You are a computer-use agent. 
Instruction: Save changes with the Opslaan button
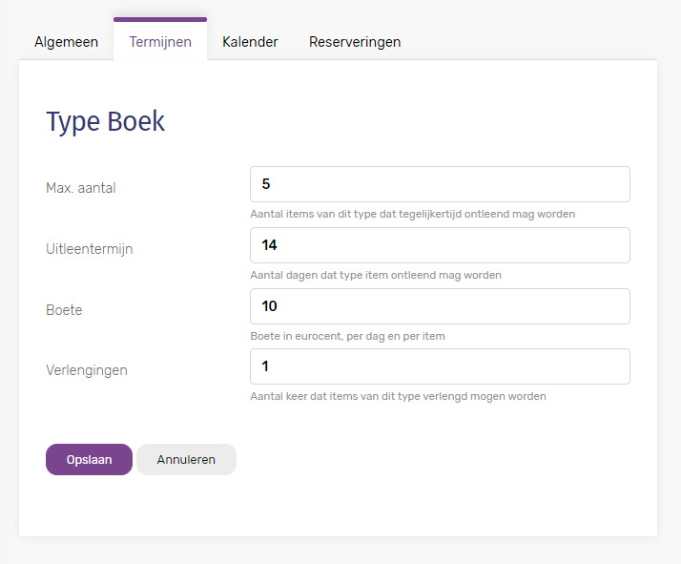[89, 459]
